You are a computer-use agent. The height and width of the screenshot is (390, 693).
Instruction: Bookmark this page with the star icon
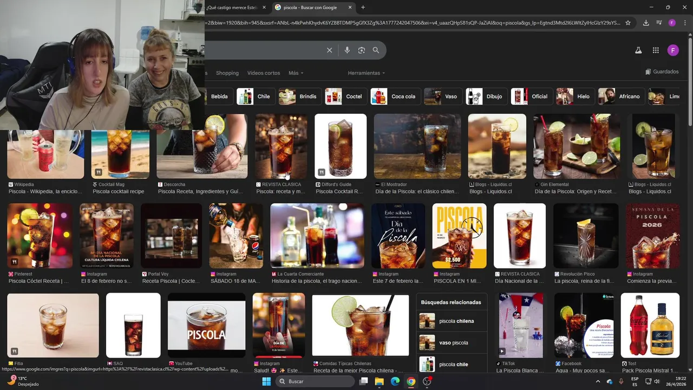click(x=628, y=23)
